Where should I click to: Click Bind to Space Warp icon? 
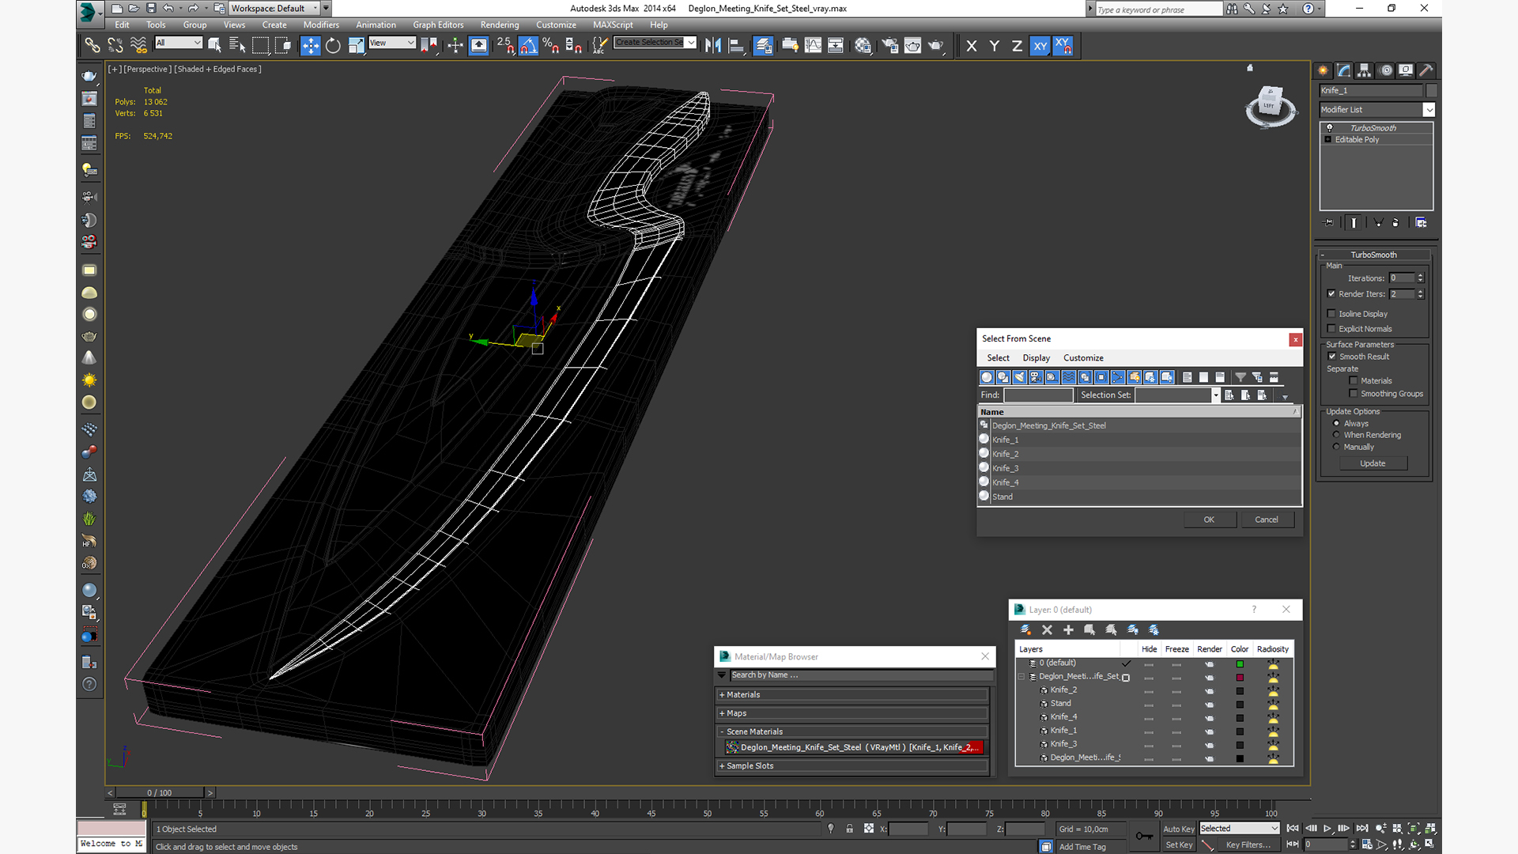pyautogui.click(x=138, y=46)
